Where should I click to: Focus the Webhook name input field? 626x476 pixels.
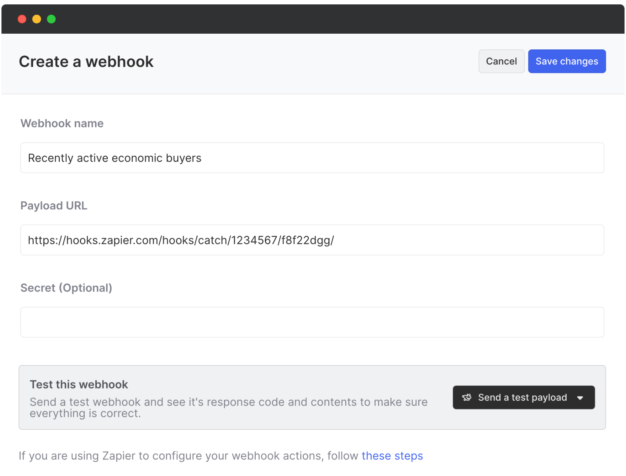click(x=312, y=158)
